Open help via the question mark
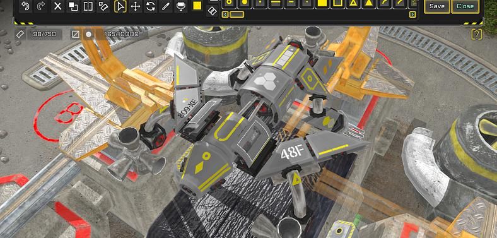 coord(477,34)
